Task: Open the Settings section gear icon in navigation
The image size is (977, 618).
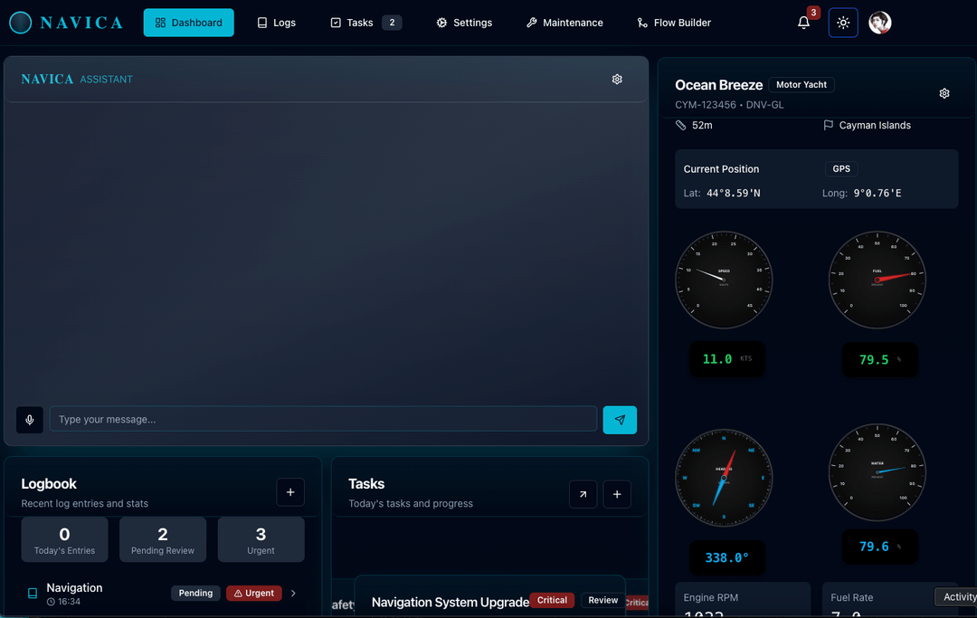Action: click(441, 23)
